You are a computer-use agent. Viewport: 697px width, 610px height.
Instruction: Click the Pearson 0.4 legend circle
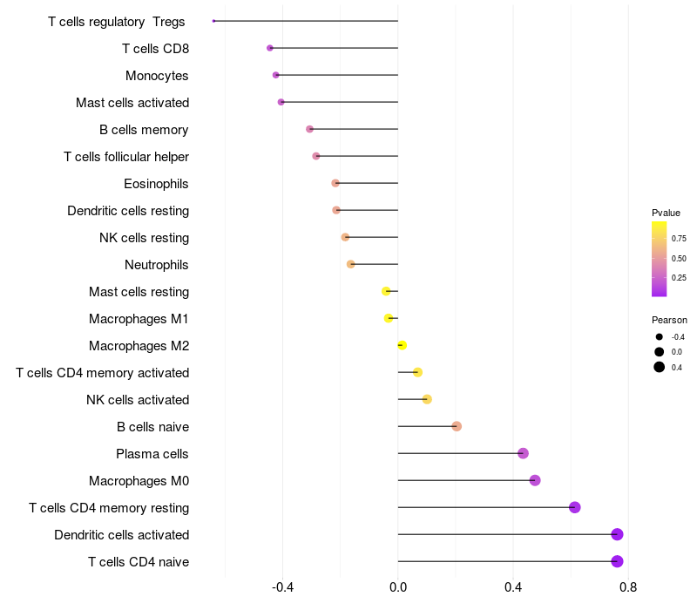(659, 367)
